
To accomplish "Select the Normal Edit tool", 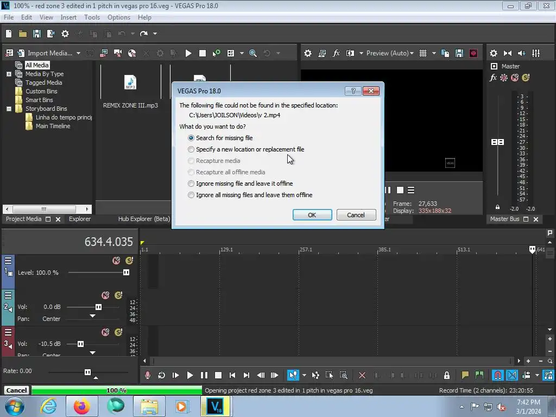I will tap(293, 375).
